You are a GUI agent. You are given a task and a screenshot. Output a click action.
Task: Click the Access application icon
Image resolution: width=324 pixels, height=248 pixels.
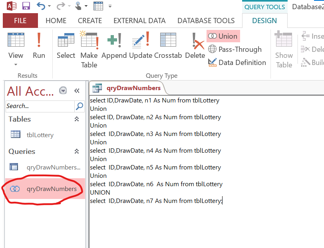point(12,6)
